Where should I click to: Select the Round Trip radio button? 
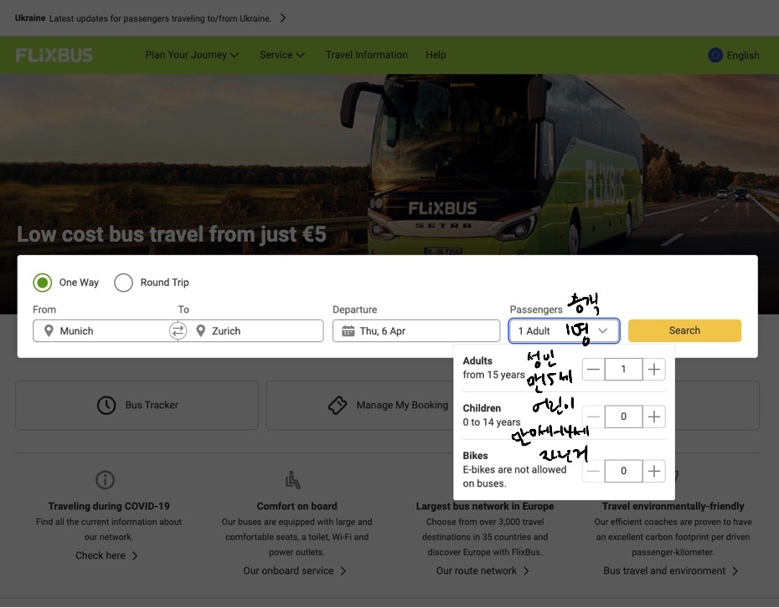pos(123,283)
